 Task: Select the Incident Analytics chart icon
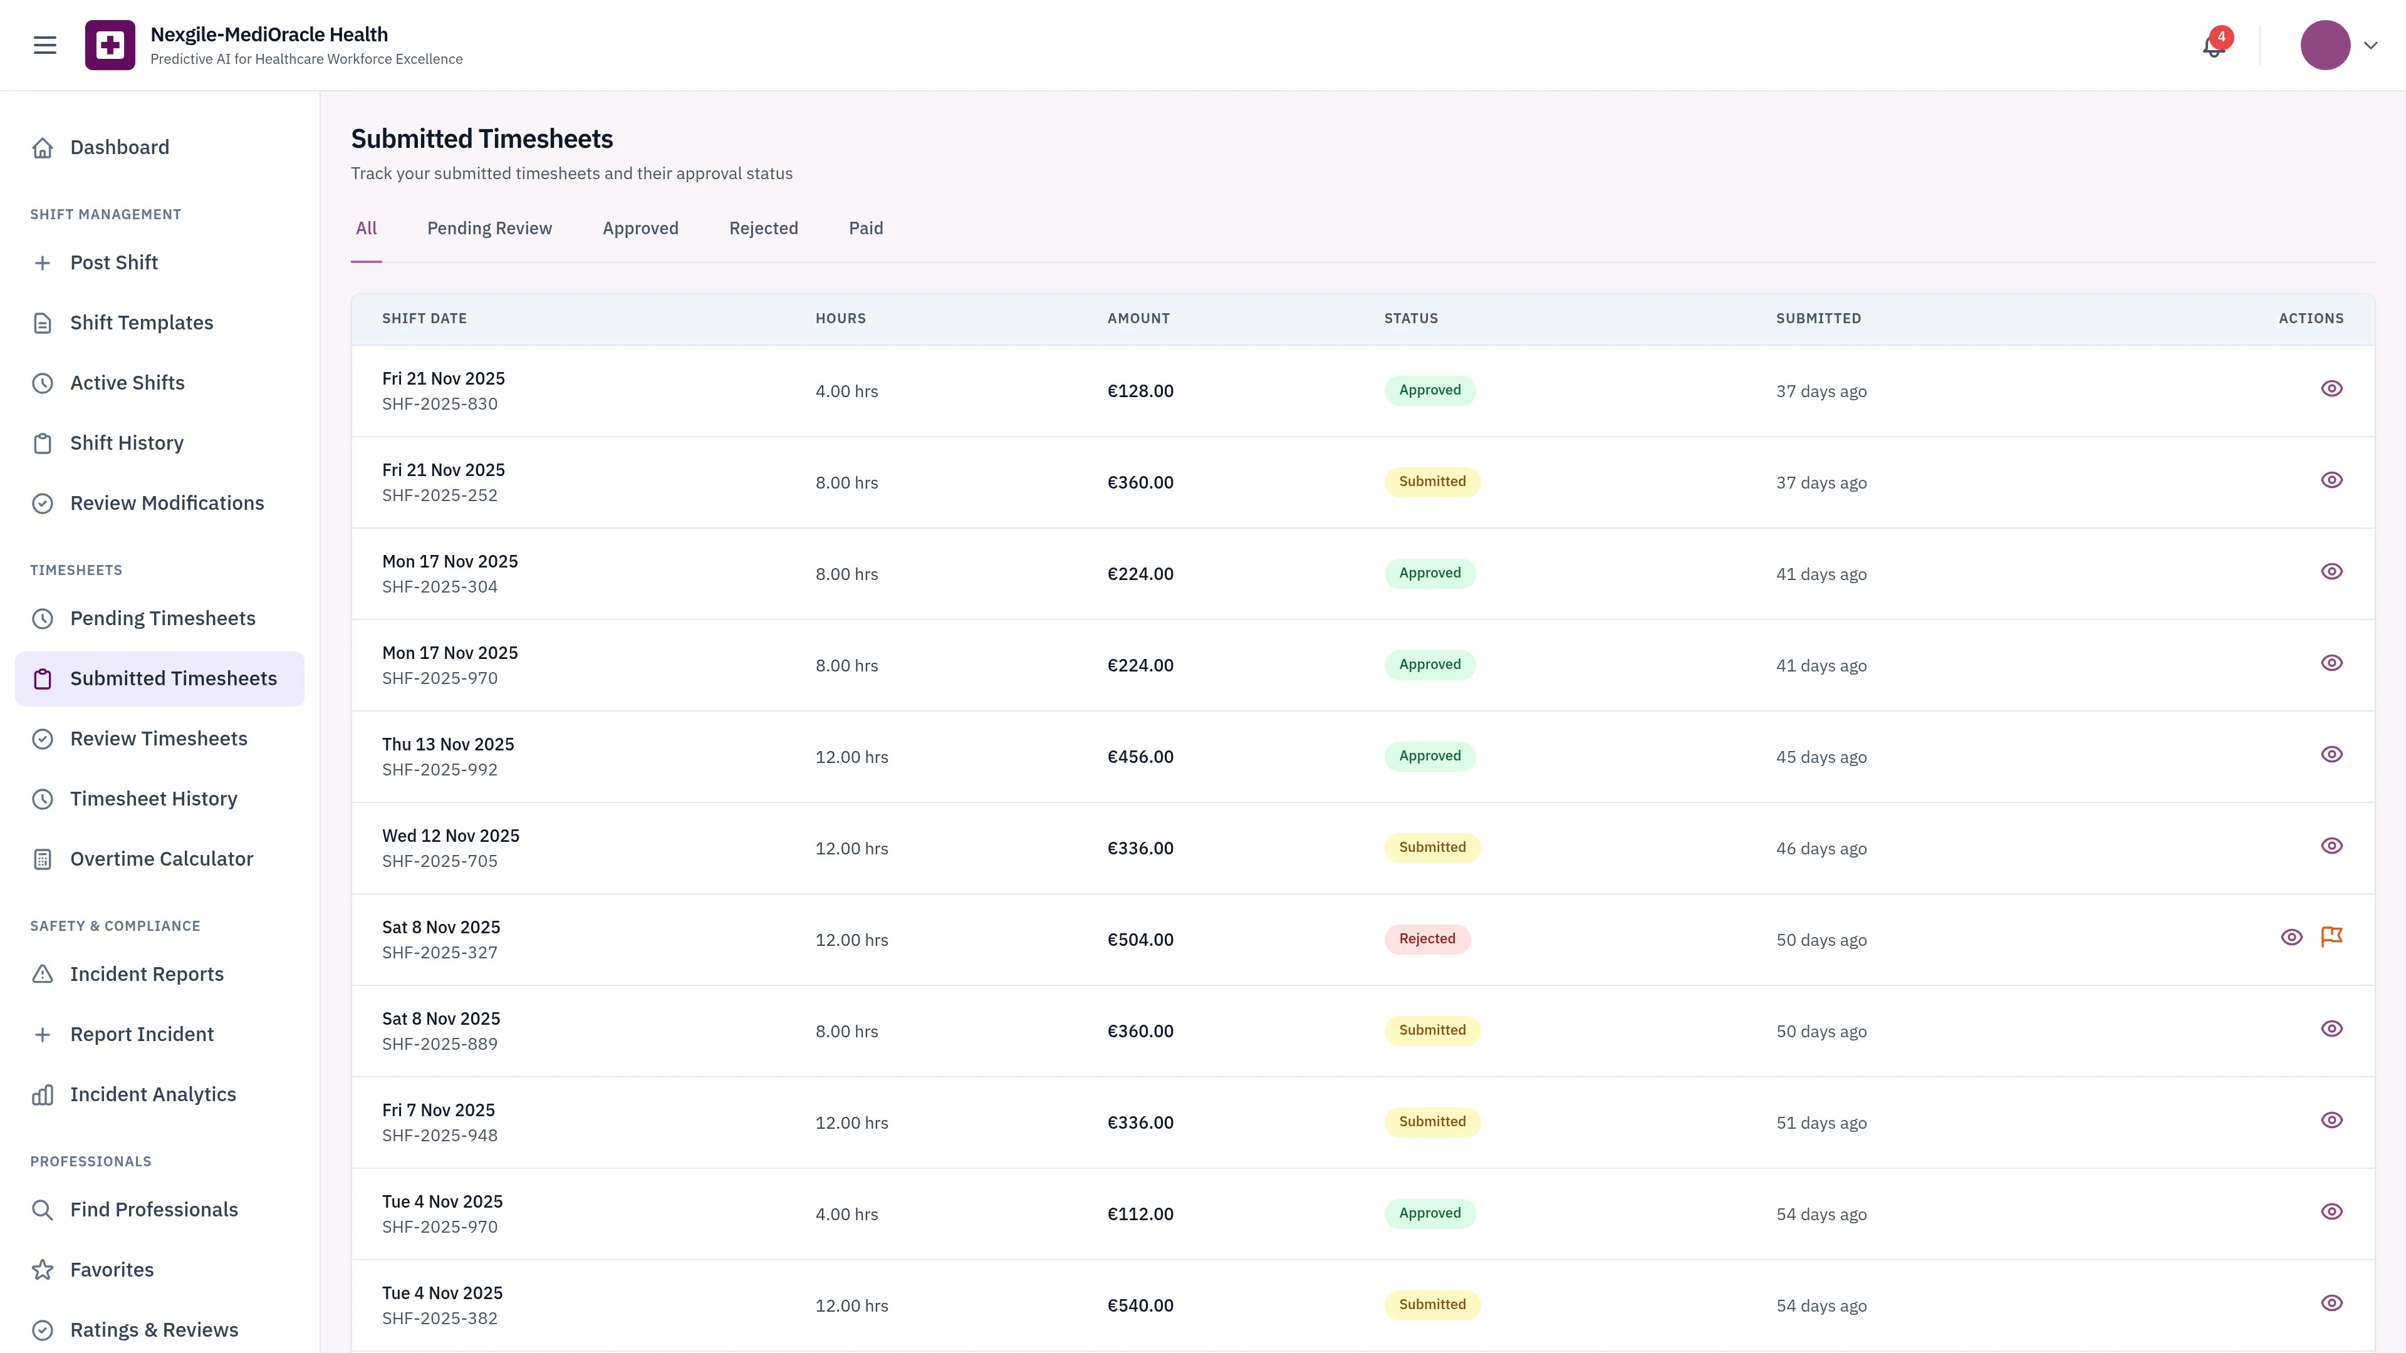pyautogui.click(x=43, y=1094)
